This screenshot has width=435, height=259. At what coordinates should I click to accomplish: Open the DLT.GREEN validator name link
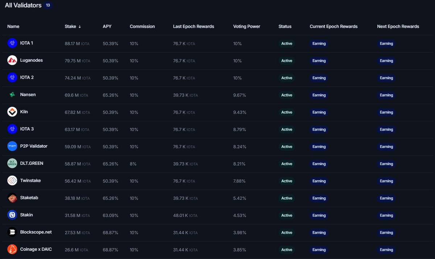[x=32, y=163]
